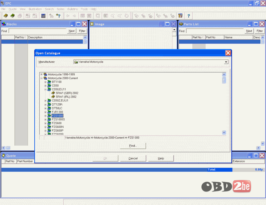Click the yellow open catalogue book icon
Viewport: 266px width, 205px height.
pyautogui.click(x=6, y=16)
